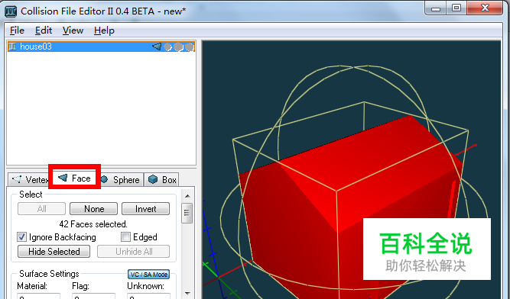The height and width of the screenshot is (299, 510).
Task: Click the Material value field
Action: [x=38, y=296]
